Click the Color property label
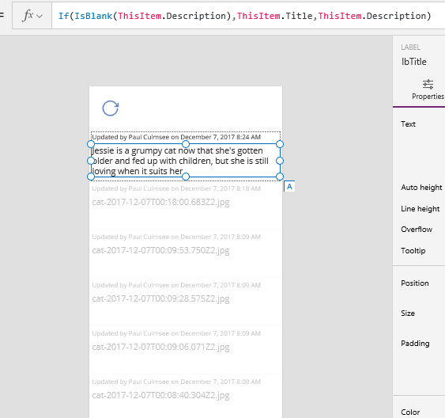 (x=410, y=412)
